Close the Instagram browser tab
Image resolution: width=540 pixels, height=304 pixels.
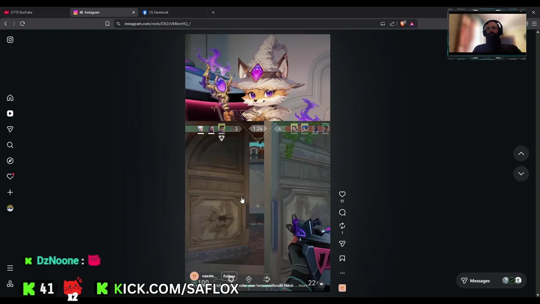[133, 12]
